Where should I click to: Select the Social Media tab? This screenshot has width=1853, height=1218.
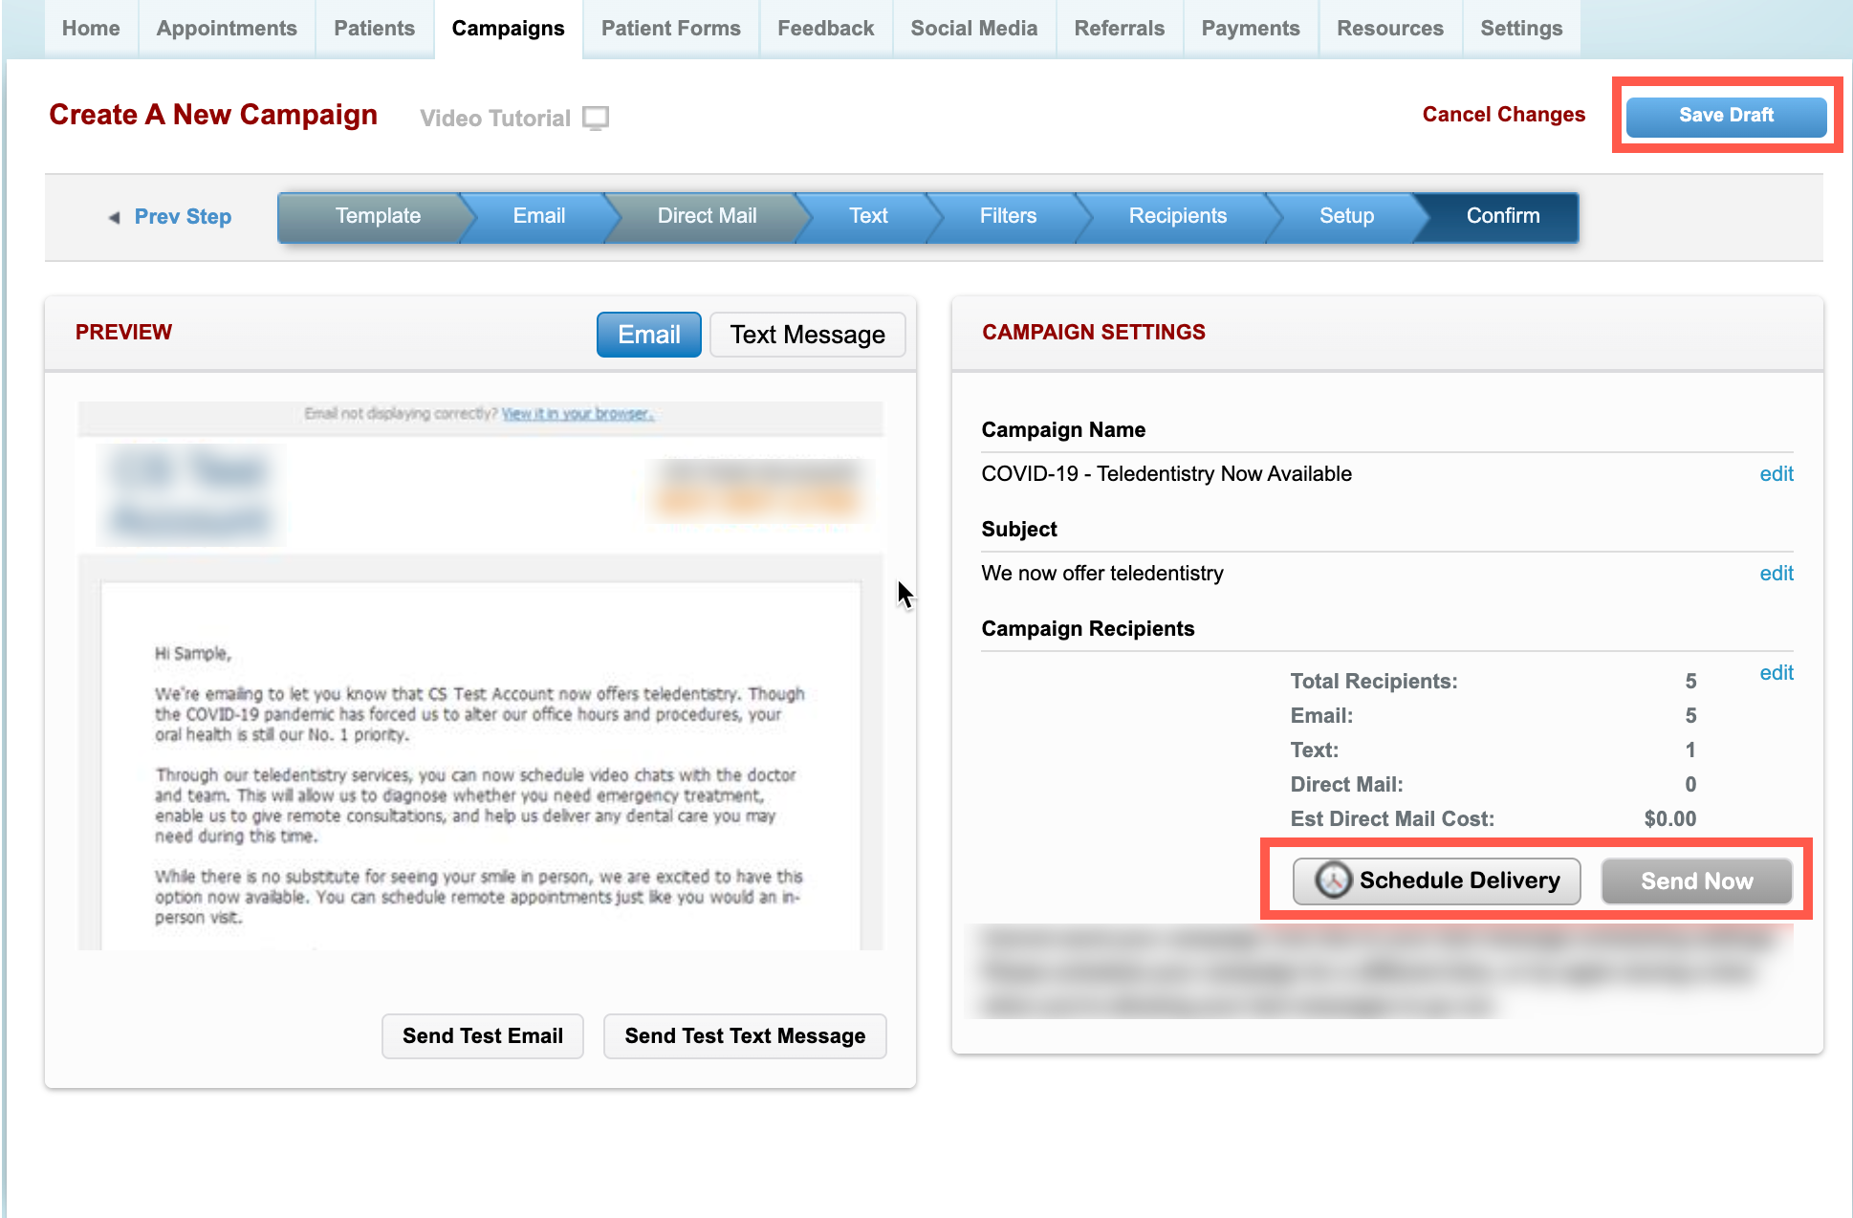coord(973,28)
